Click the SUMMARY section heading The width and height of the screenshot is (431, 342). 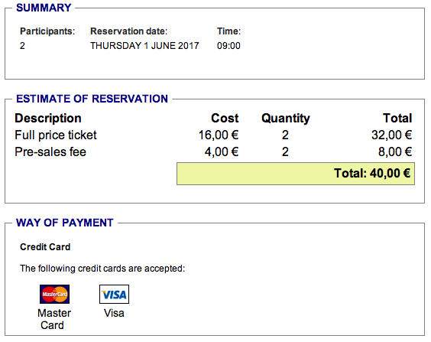point(44,8)
